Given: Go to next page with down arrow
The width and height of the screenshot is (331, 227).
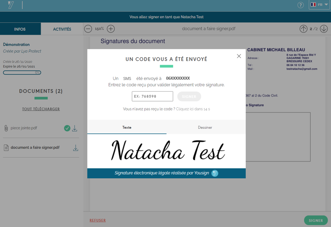Looking at the screenshot, I should pos(324,29).
